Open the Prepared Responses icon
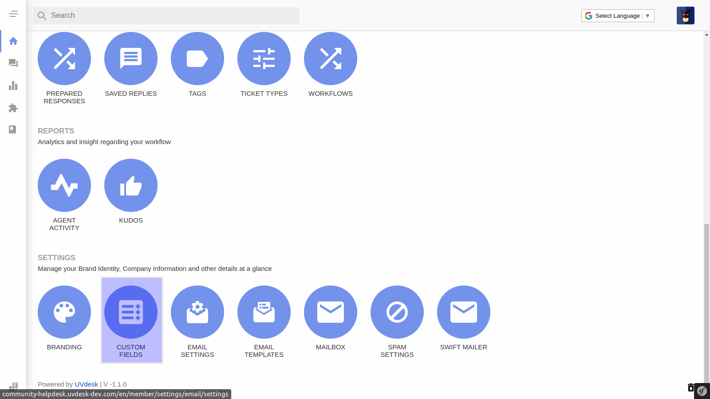Screen dimensions: 710x399 [x=64, y=59]
